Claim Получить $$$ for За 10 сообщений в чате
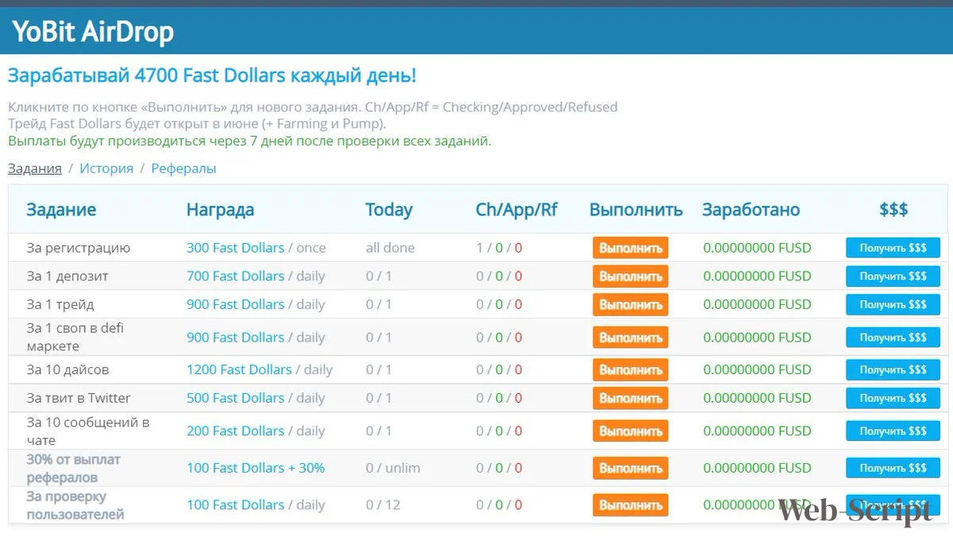 [893, 431]
